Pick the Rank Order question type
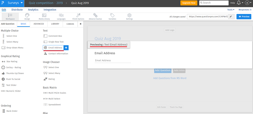Image resolution: width=253 pixels, height=114 pixels. coord(10,111)
